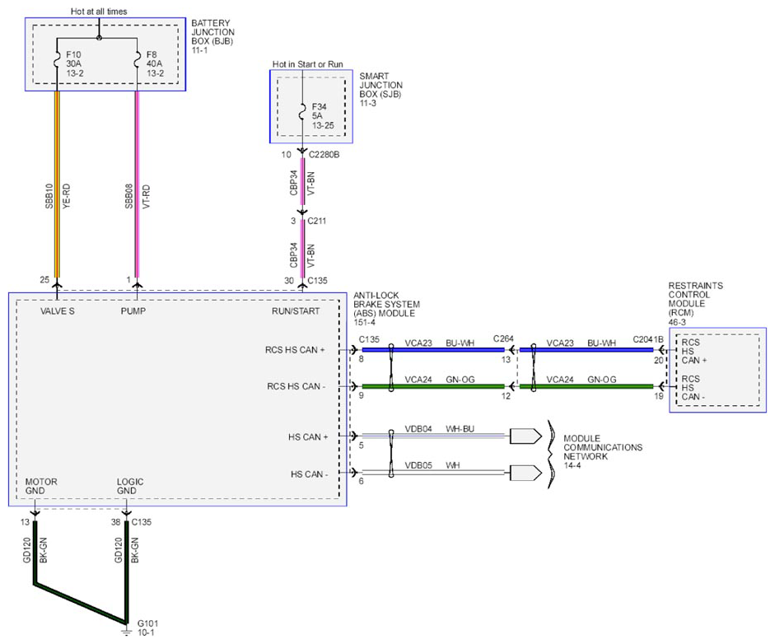Click the "WH-BU" wire color label
The height and width of the screenshot is (644, 775).
click(460, 428)
